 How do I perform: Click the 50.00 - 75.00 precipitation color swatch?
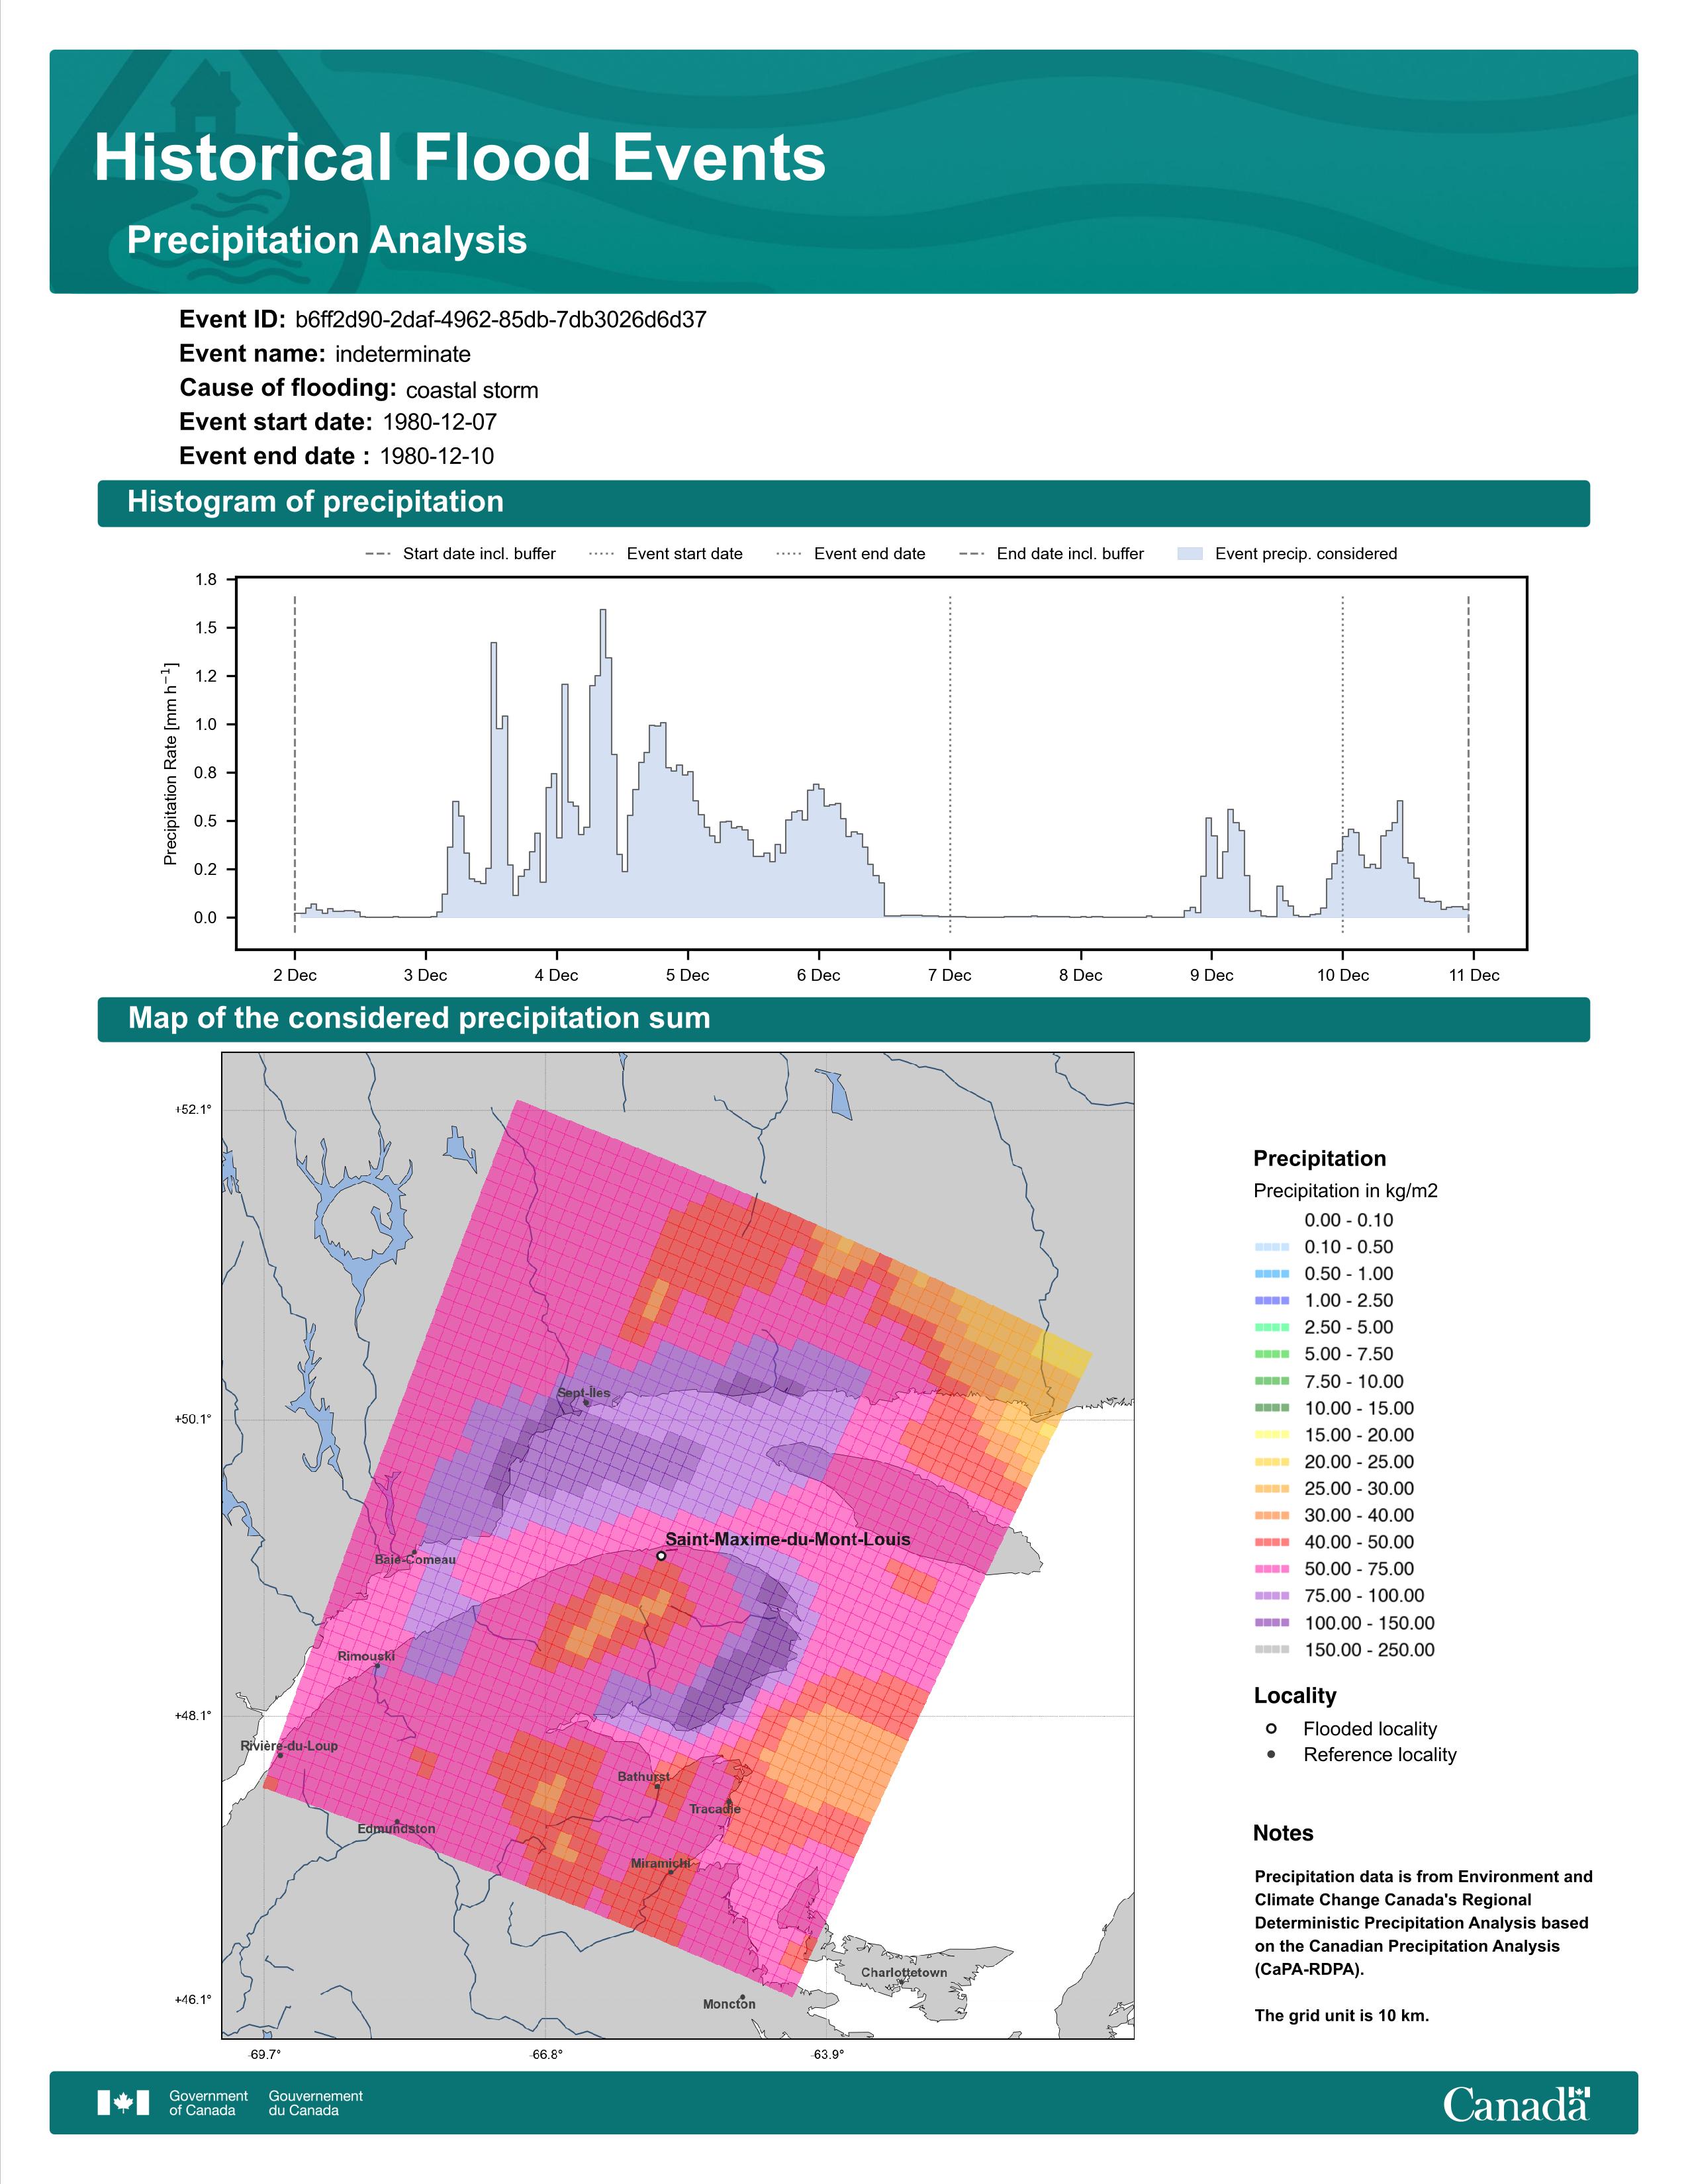[x=1272, y=1570]
